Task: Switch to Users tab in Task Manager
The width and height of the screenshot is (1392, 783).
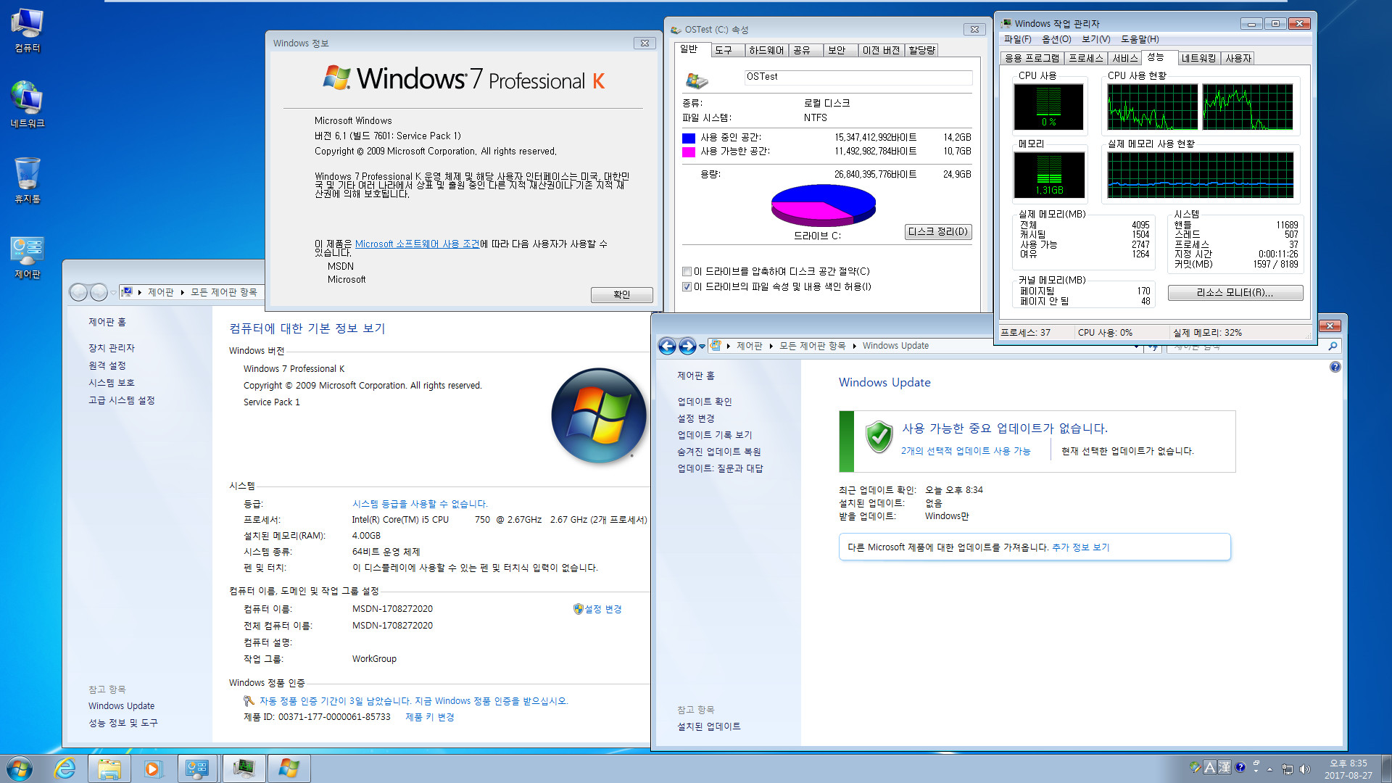Action: [1238, 58]
